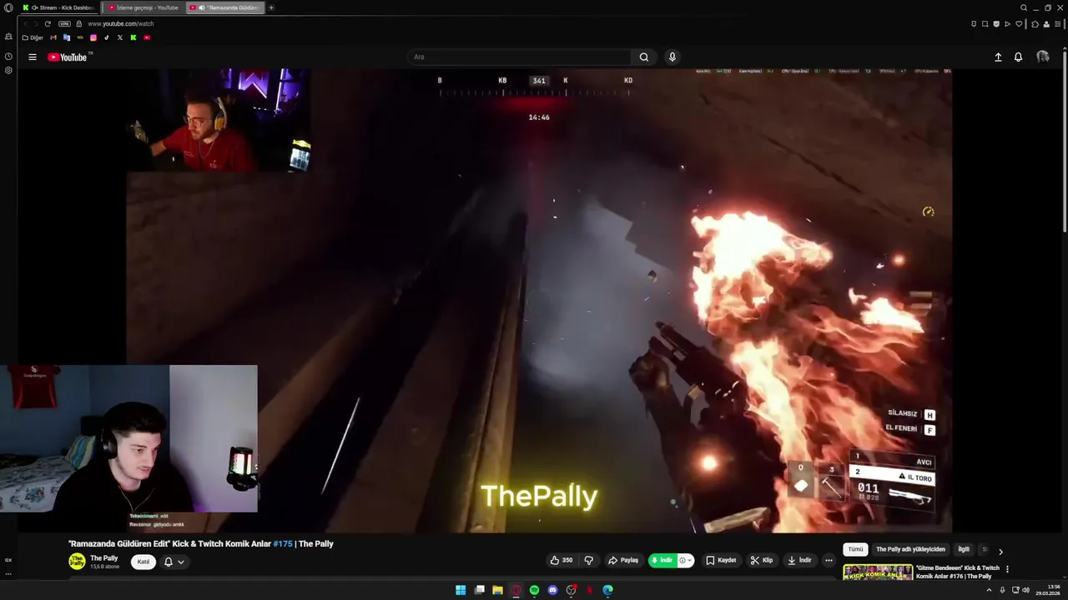
Task: Open the Easy Setup sliders icon
Action: coord(1058,24)
